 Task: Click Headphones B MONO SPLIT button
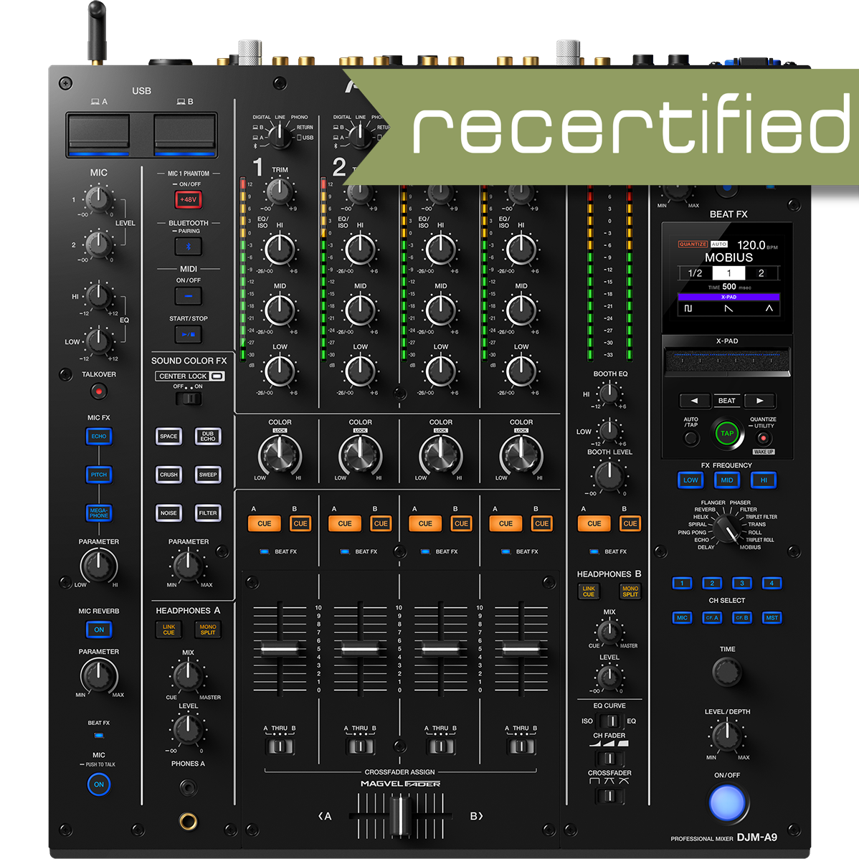[x=630, y=592]
